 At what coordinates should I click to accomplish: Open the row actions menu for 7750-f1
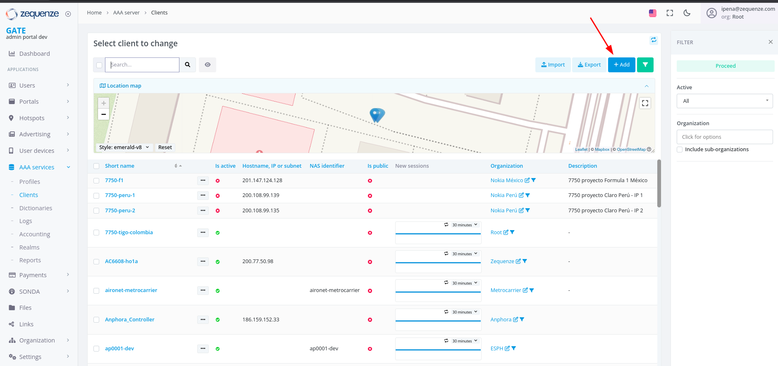tap(203, 181)
